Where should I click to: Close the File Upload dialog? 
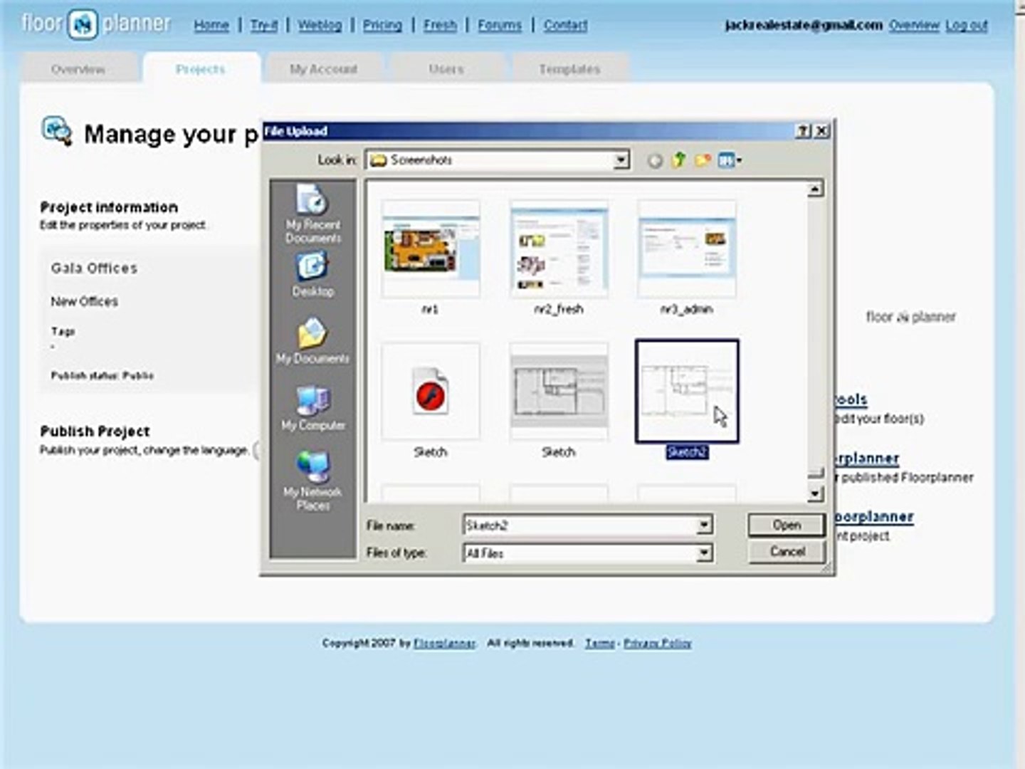coord(821,131)
